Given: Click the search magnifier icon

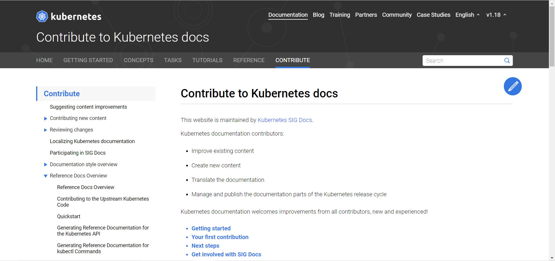Looking at the screenshot, I should pos(507,60).
